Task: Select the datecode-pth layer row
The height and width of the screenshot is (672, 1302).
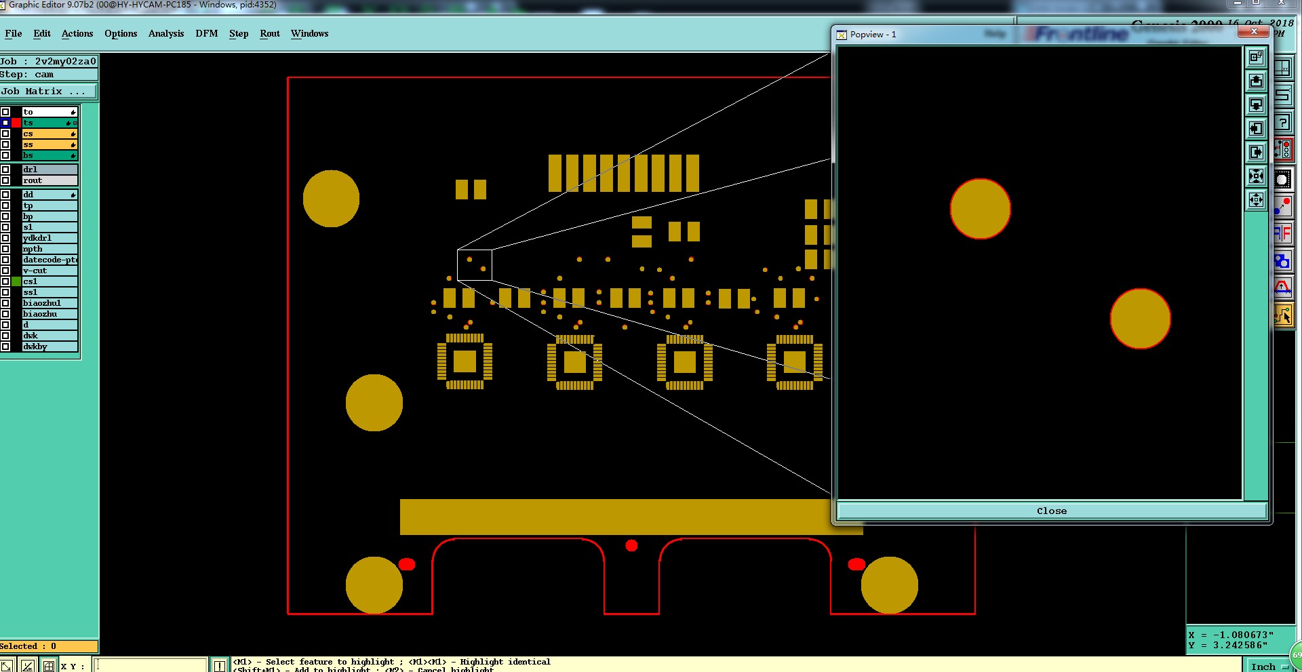Action: [50, 260]
